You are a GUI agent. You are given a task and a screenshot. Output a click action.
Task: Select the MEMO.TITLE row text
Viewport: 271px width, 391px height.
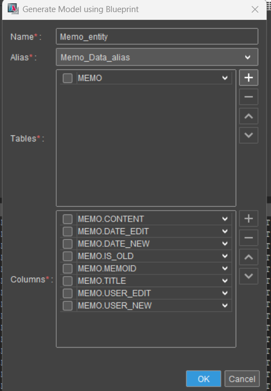[x=102, y=281]
